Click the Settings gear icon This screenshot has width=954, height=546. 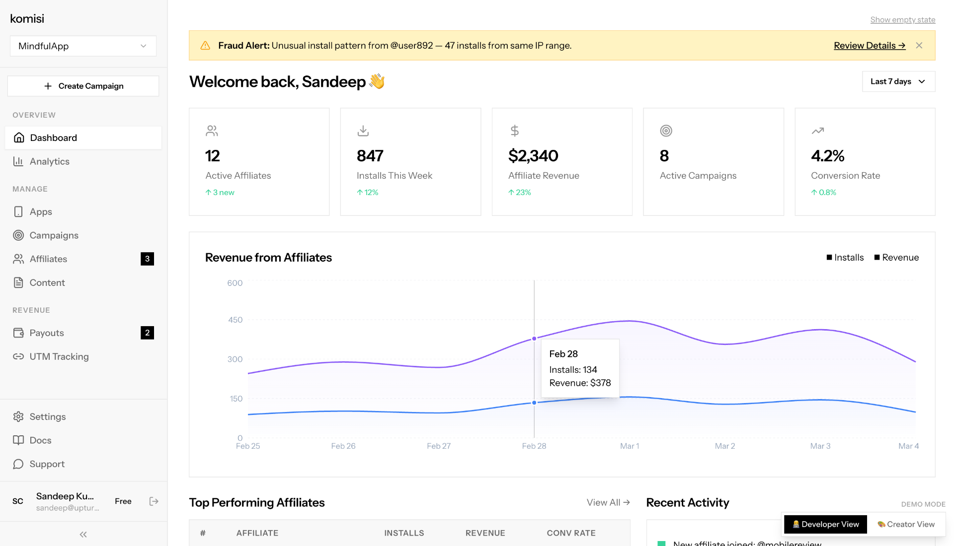point(19,416)
